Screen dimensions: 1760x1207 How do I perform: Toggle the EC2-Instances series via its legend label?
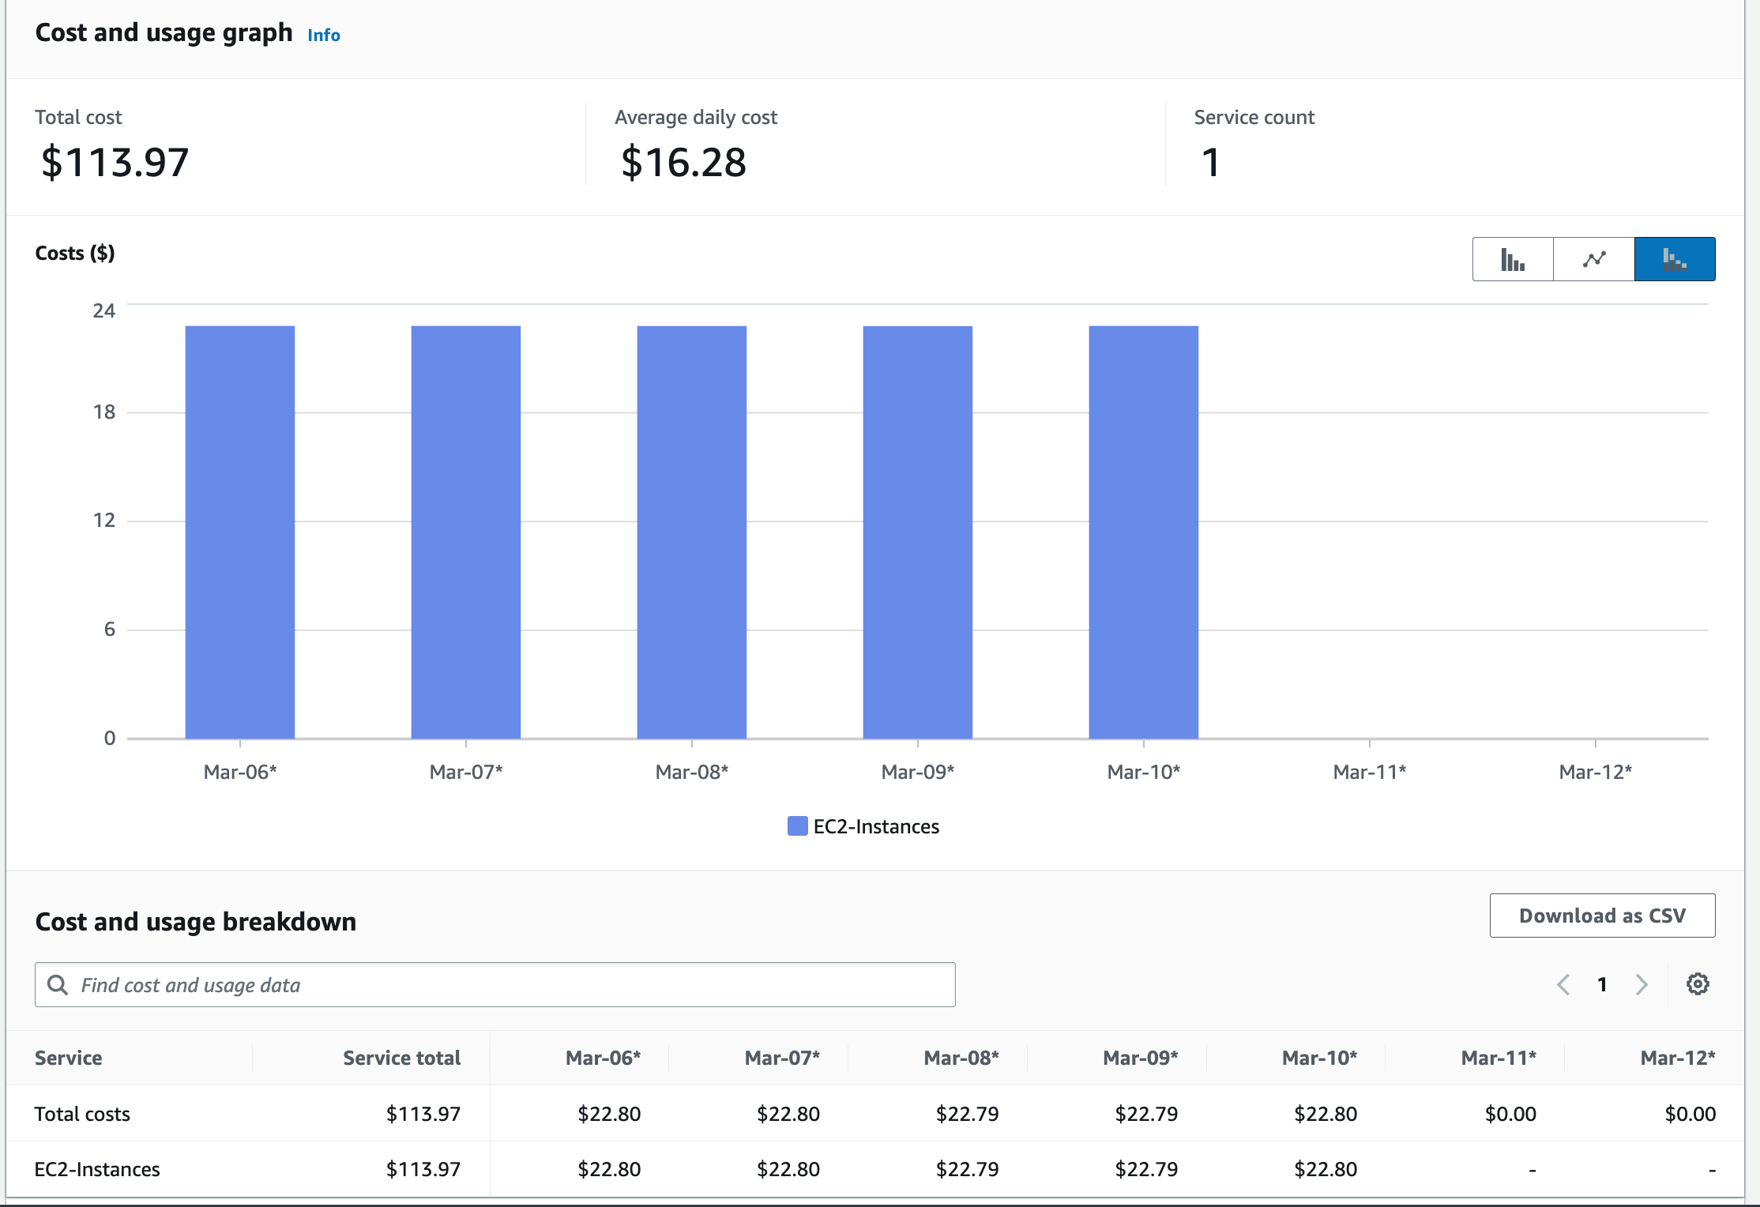(x=876, y=826)
